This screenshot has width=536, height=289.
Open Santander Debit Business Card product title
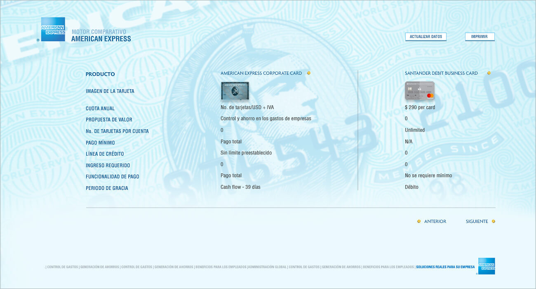(441, 73)
